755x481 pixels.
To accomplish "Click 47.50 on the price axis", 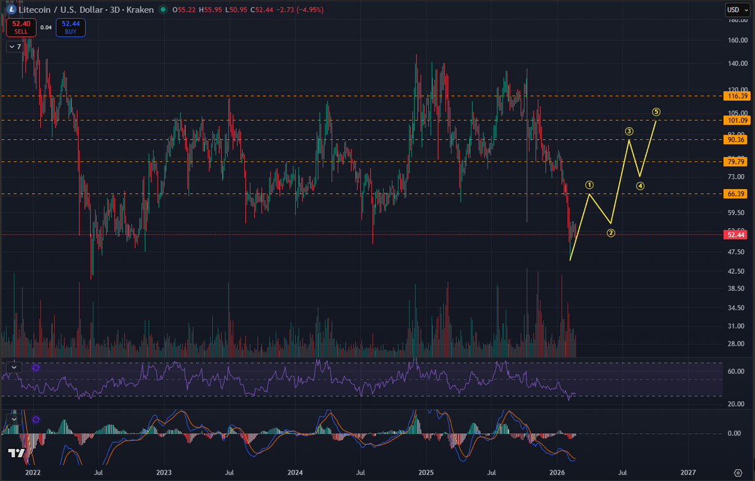I will [736, 252].
